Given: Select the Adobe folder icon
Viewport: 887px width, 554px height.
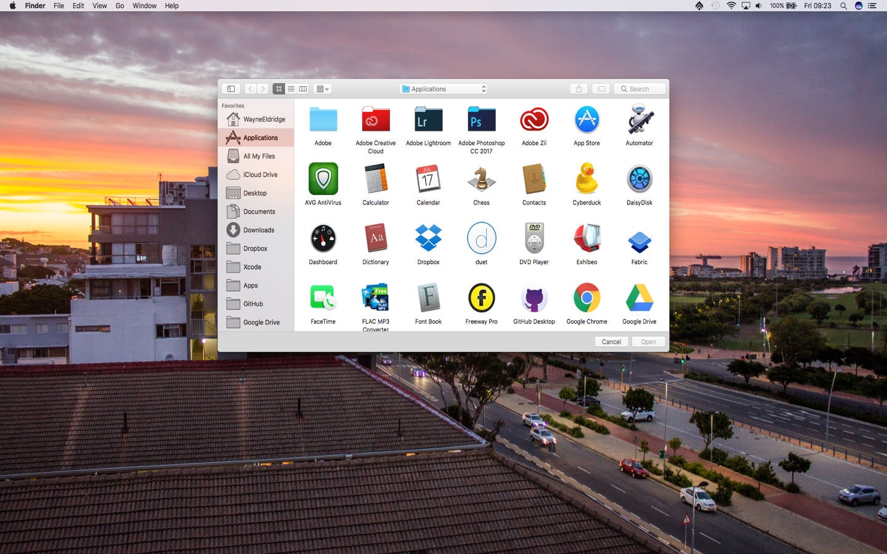Looking at the screenshot, I should click(x=323, y=119).
